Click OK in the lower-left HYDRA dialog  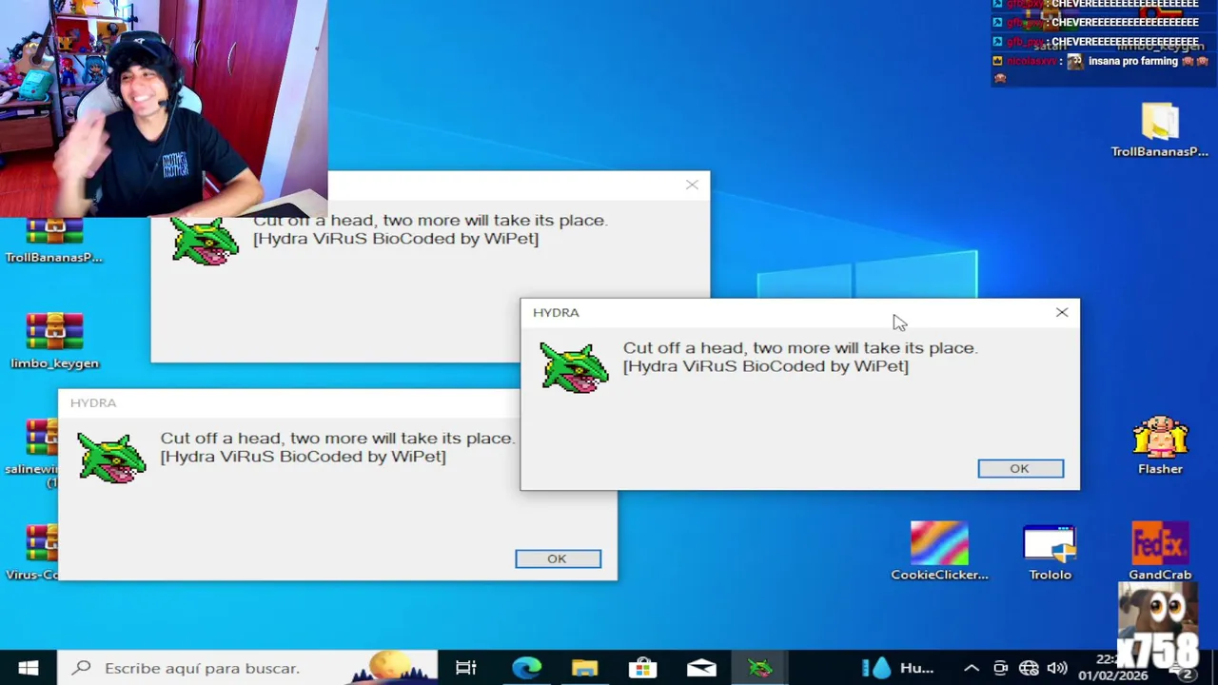[558, 558]
